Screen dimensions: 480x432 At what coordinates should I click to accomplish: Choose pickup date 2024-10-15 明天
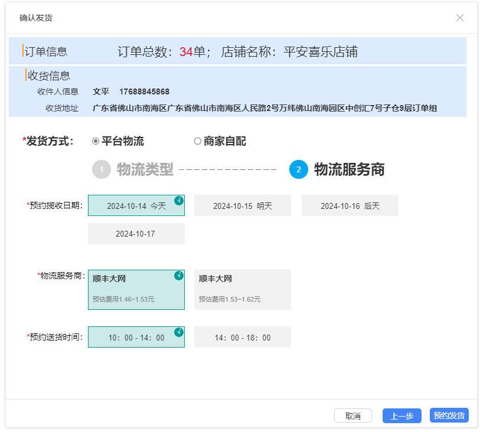click(243, 206)
